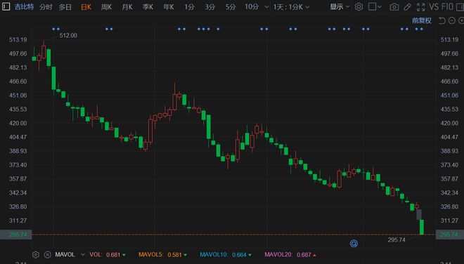This screenshot has width=464, height=264.
Task: Toggle the right side panel icon
Action: [460, 6]
